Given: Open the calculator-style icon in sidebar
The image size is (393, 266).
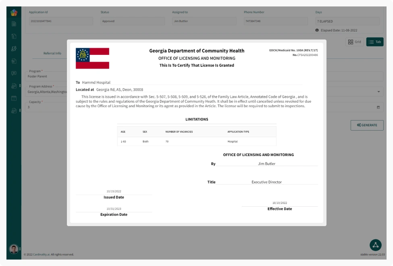Looking at the screenshot, I should tap(14, 24).
